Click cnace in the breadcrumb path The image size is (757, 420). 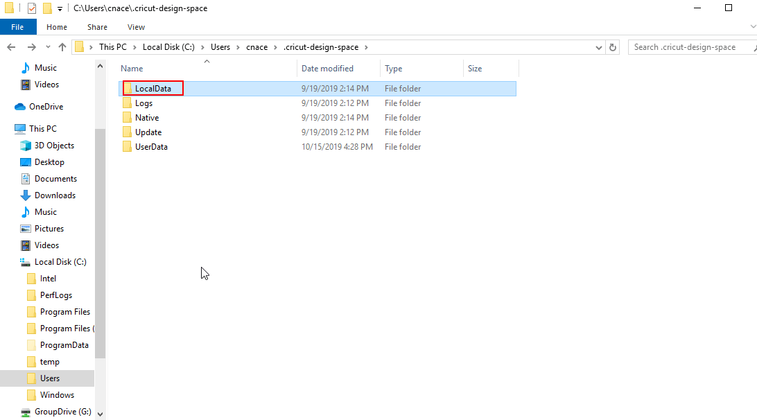pos(256,46)
